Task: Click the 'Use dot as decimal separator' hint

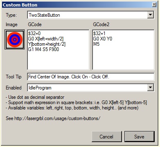Action: click(35, 97)
